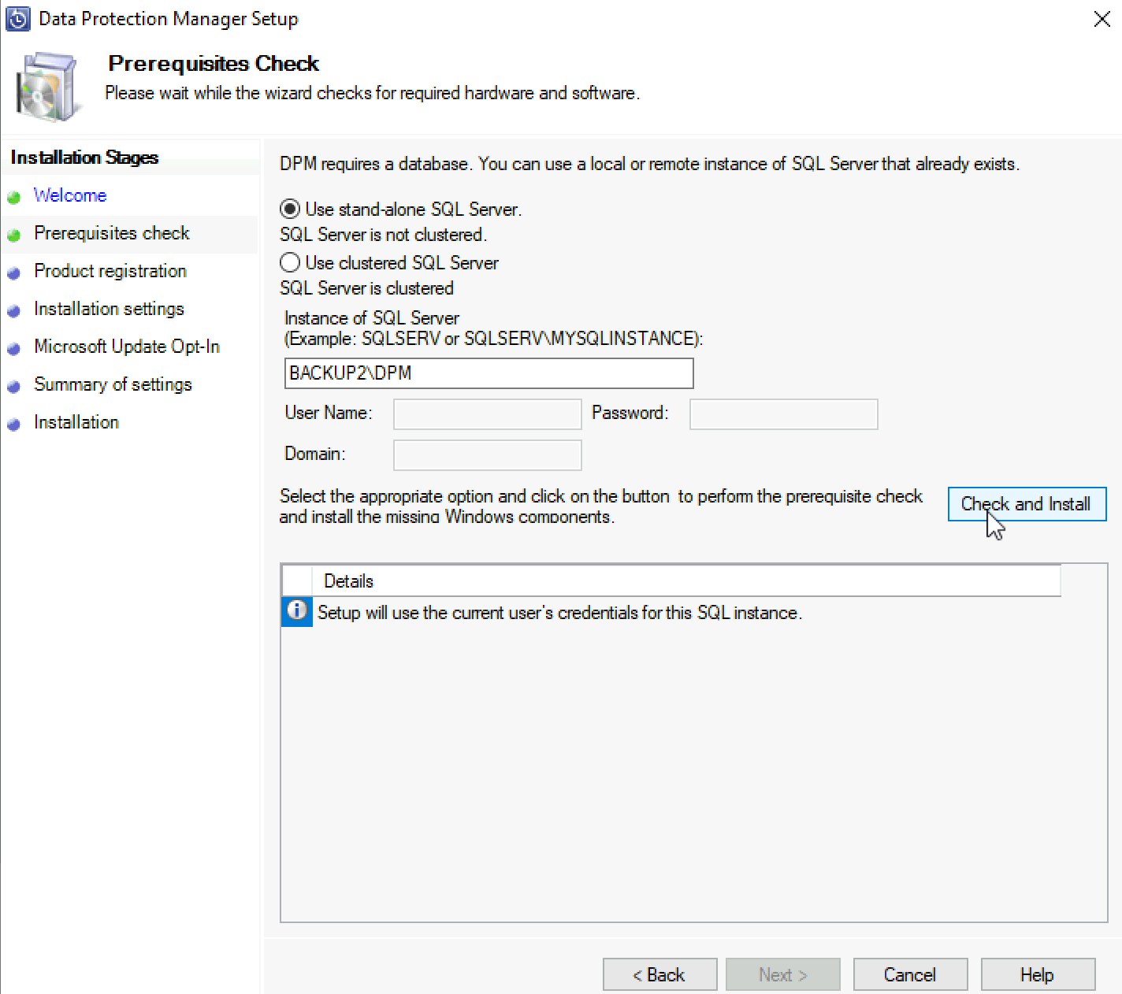This screenshot has width=1122, height=994.
Task: Close the Data Protection Manager Setup window
Action: click(1102, 19)
